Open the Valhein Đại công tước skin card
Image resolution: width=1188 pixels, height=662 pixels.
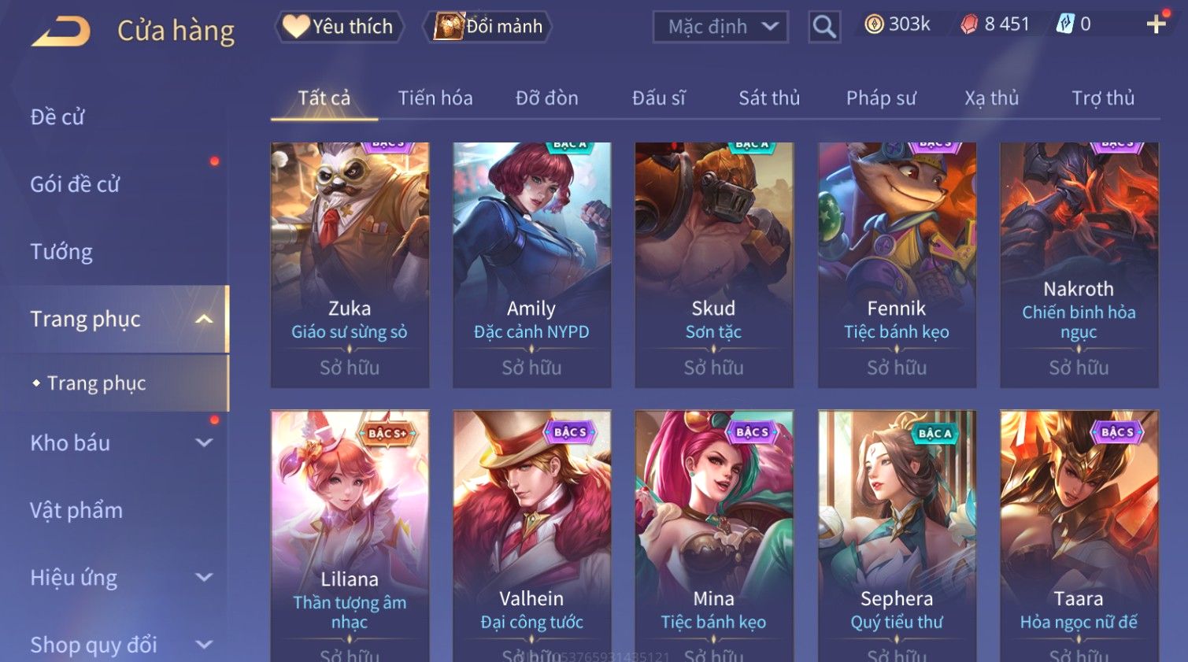[532, 536]
